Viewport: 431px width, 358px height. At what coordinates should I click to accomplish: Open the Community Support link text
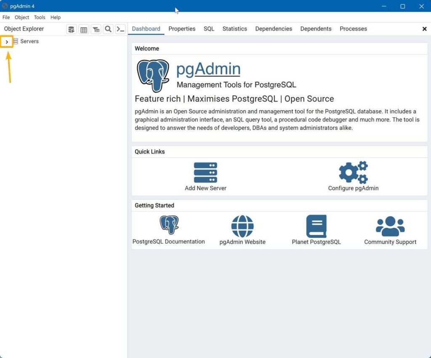point(390,242)
